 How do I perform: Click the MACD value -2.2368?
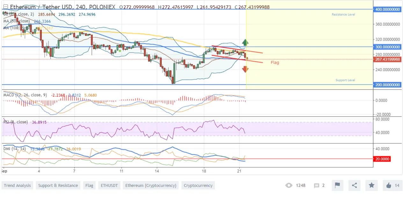pos(58,95)
